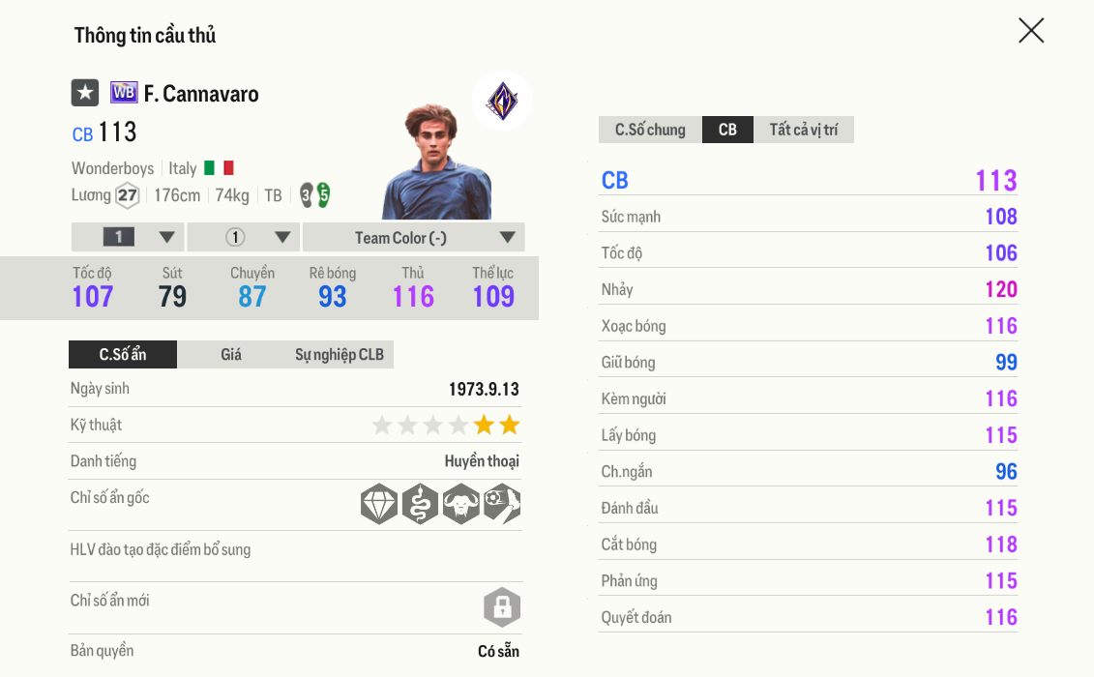
Task: Switch to the Giá tab
Action: pos(231,355)
